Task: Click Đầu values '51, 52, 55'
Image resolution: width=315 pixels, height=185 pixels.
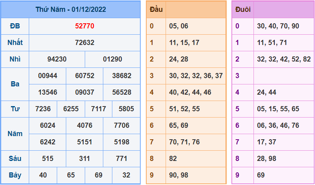Action: click(185, 109)
